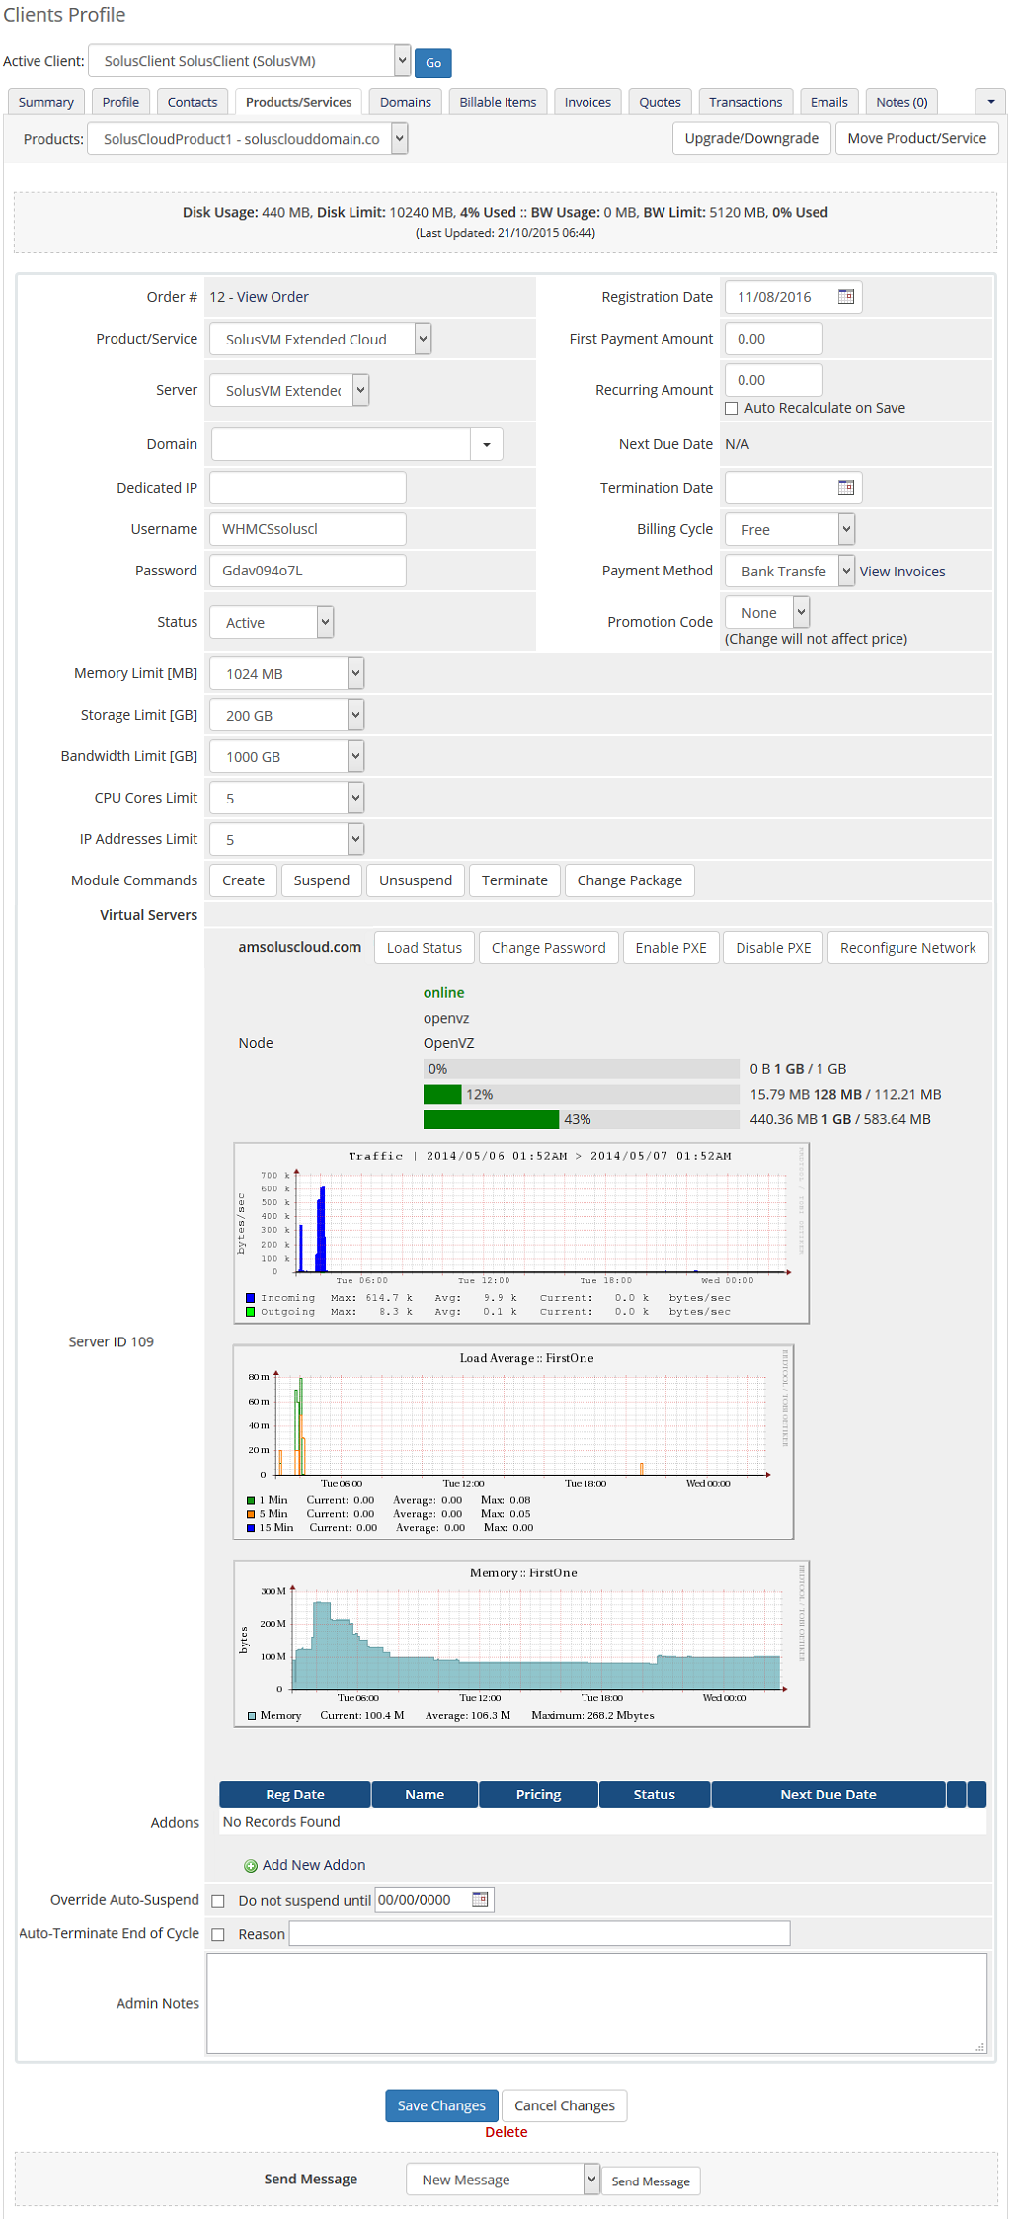Open the Active Client dropdown
The image size is (1014, 2219).
pyautogui.click(x=249, y=61)
